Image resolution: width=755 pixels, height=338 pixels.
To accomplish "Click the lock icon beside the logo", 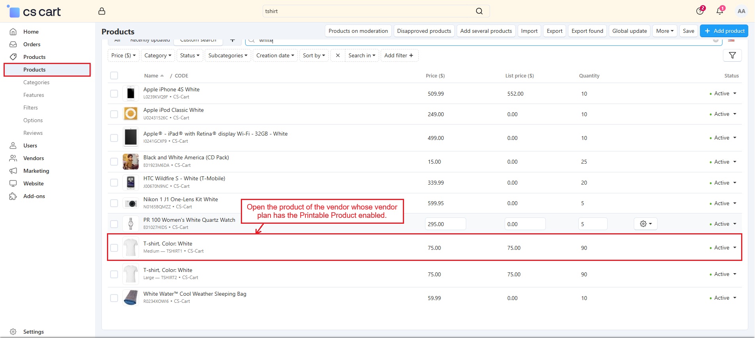I will (102, 11).
